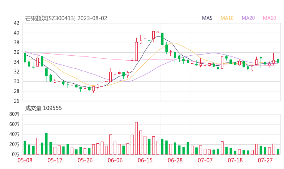Click the tallest red volume bar above 60万
Screen dimensions: 284x169
(136, 138)
